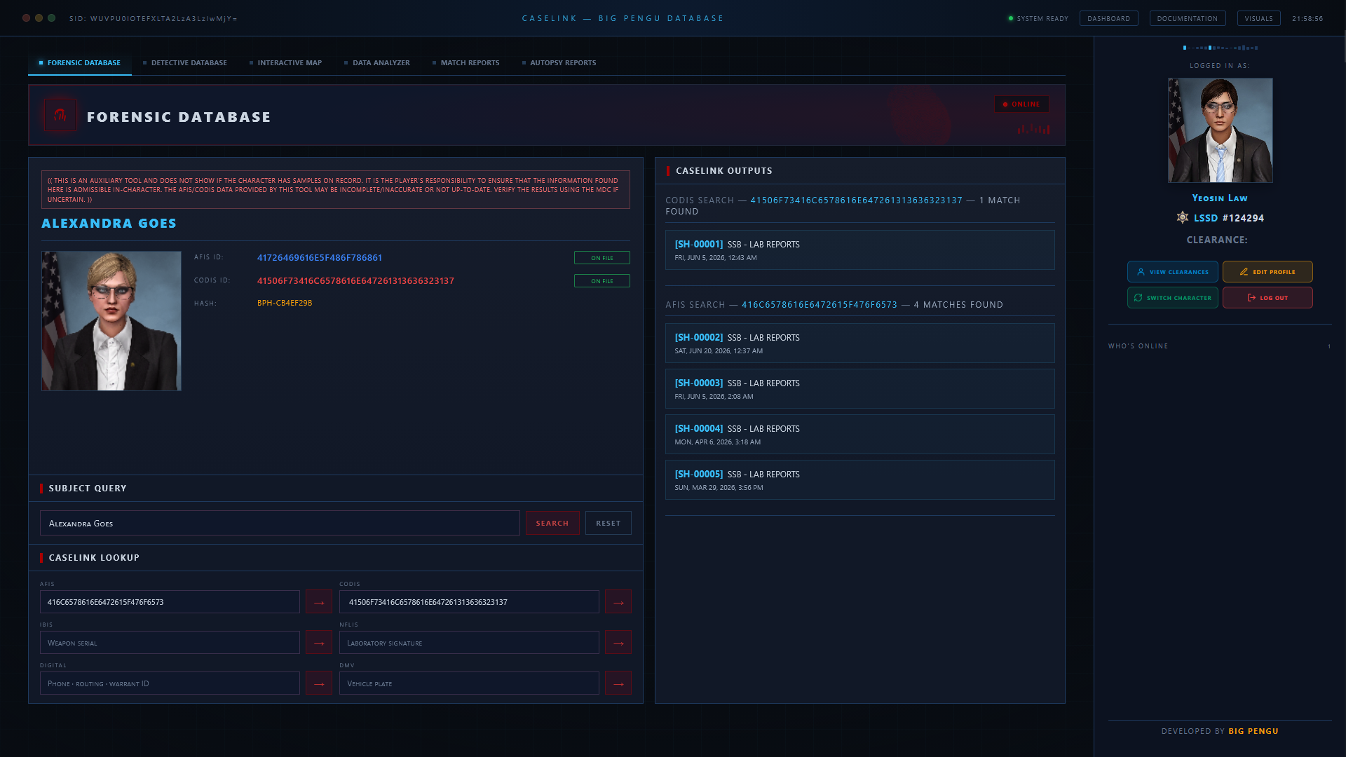
Task: Click the Log Out button
Action: [x=1267, y=298]
